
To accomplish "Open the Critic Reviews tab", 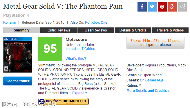I will tap(59, 30).
